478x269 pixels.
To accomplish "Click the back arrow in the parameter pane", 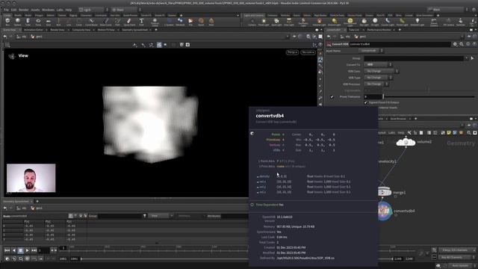I will (x=329, y=37).
